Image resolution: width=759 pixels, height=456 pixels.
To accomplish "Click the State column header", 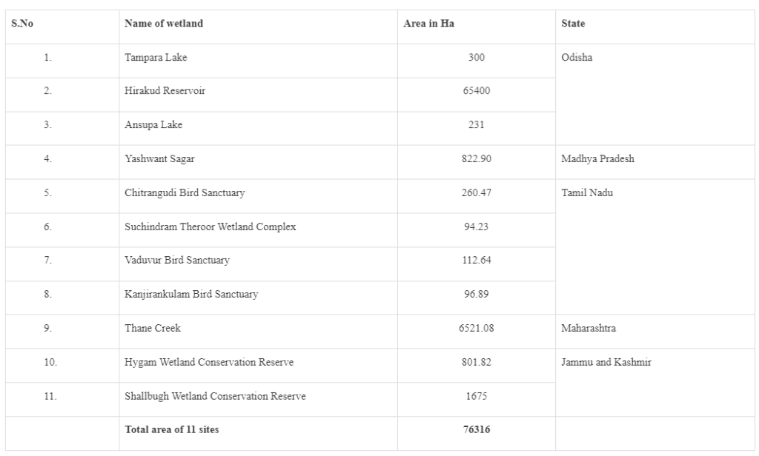I will 574,24.
